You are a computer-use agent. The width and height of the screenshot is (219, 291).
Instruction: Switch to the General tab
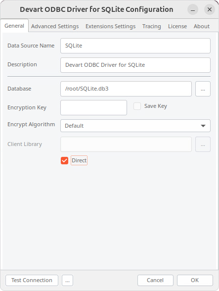(14, 26)
